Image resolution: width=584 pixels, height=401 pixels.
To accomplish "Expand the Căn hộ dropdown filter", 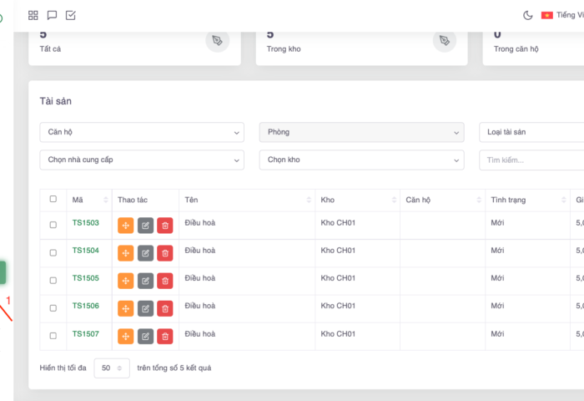I will [x=142, y=132].
